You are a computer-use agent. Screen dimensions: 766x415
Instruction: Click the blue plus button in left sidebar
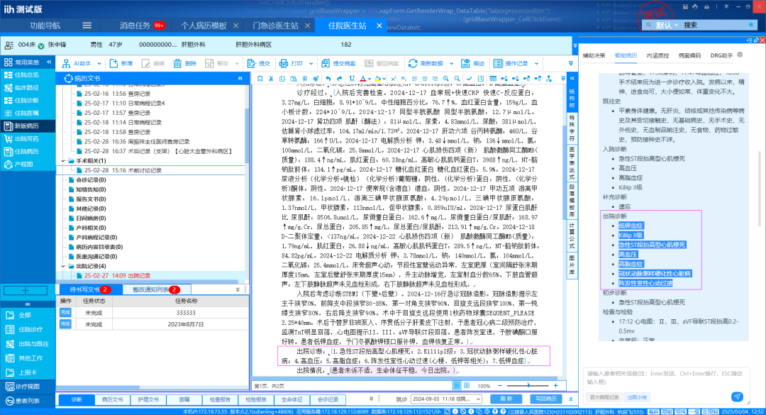pyautogui.click(x=26, y=291)
